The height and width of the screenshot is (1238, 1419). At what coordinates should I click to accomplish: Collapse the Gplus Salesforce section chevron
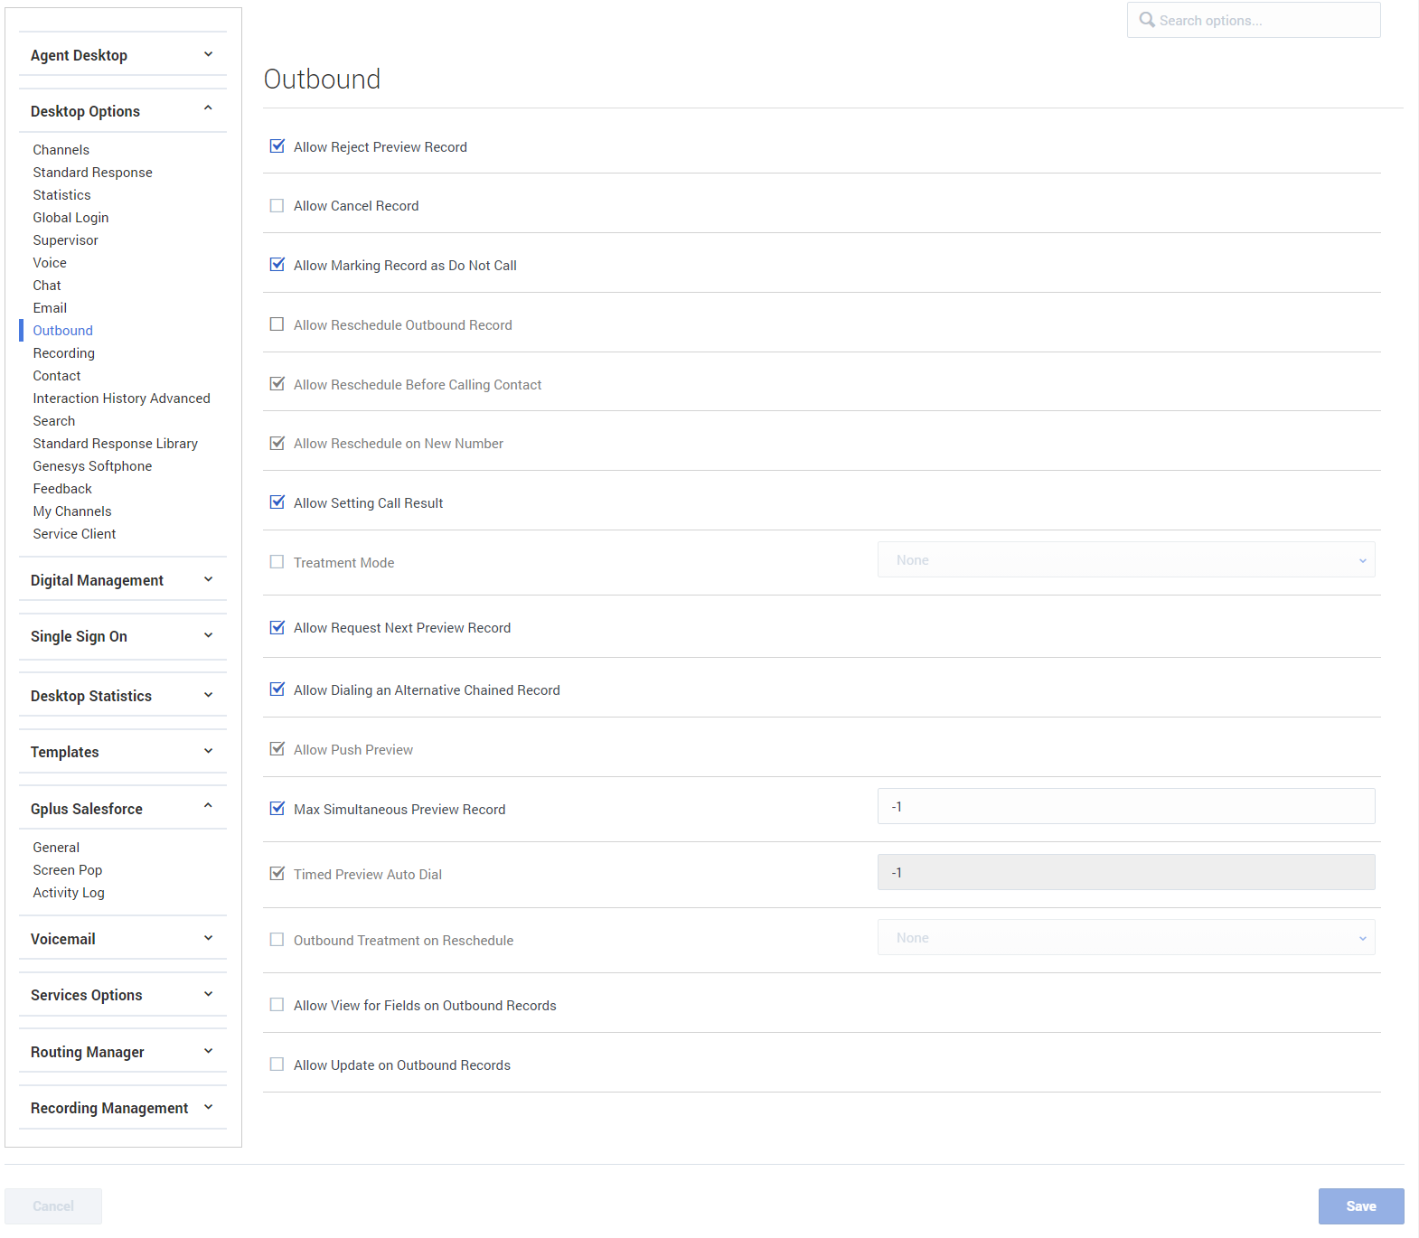pyautogui.click(x=208, y=807)
